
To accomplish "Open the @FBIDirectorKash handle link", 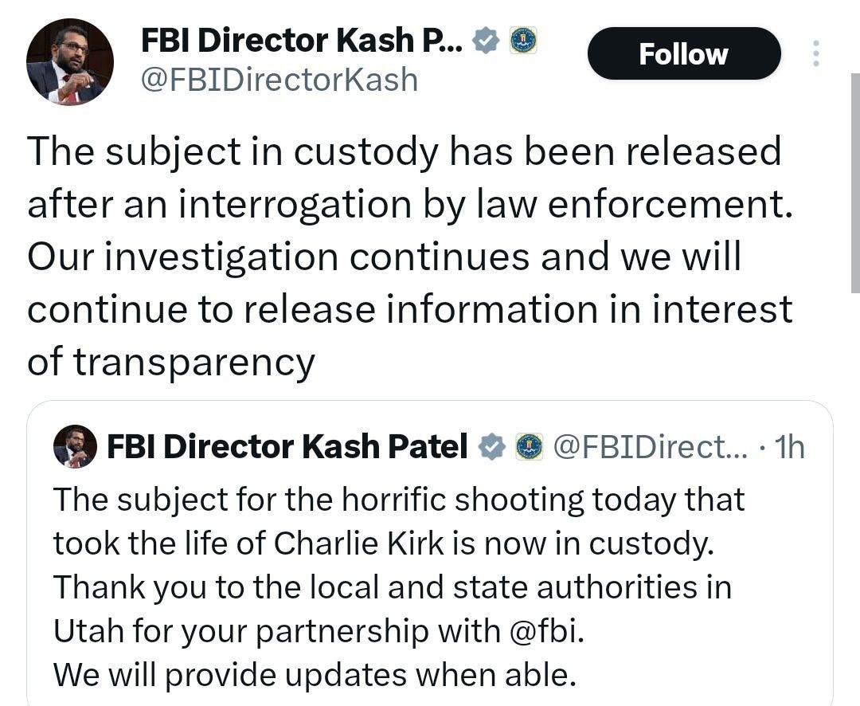I will tap(279, 79).
